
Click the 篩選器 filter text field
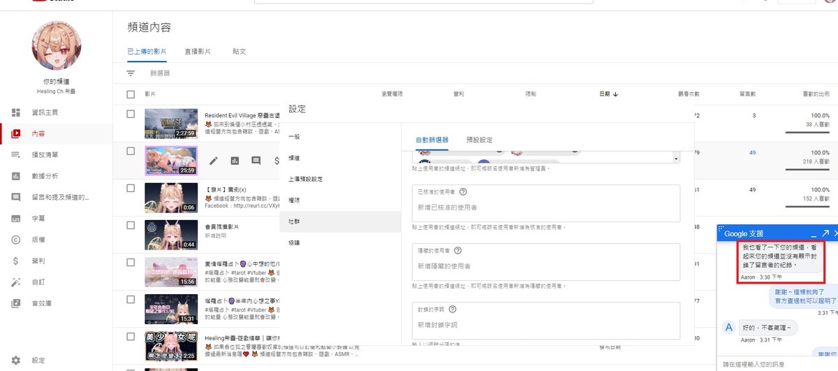pyautogui.click(x=159, y=73)
